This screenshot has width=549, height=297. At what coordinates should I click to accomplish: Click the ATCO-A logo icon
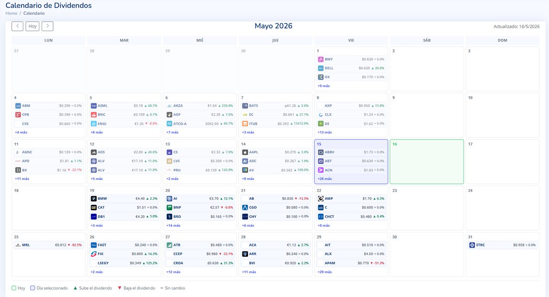(x=170, y=123)
